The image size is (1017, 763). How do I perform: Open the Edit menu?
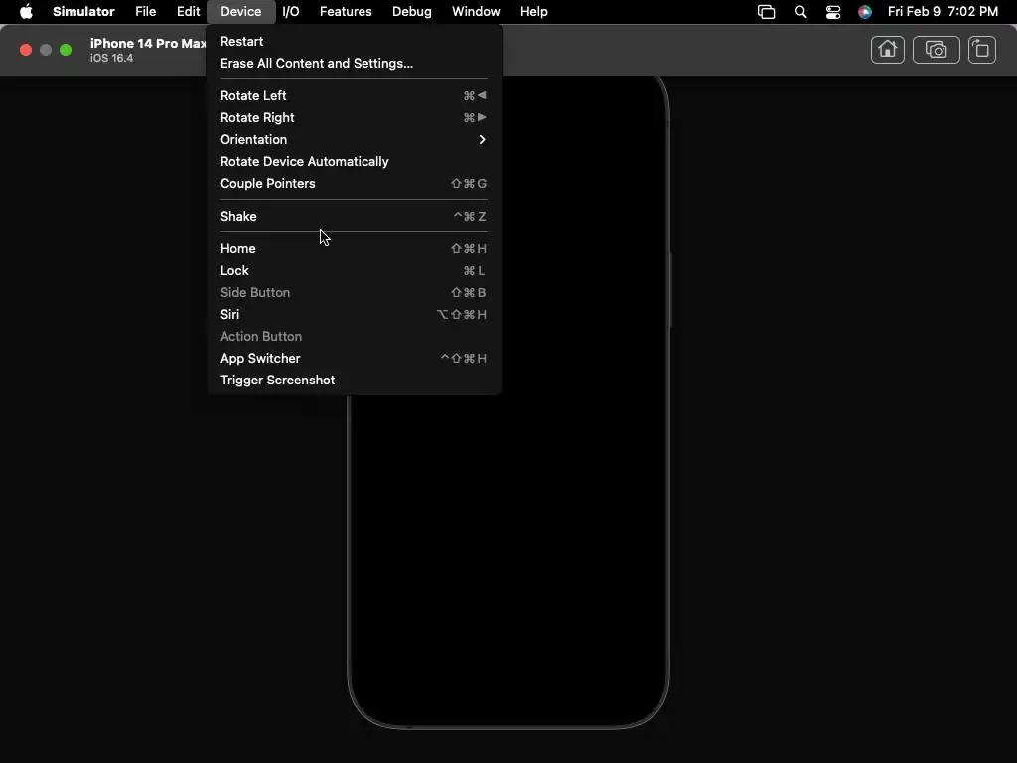(188, 12)
